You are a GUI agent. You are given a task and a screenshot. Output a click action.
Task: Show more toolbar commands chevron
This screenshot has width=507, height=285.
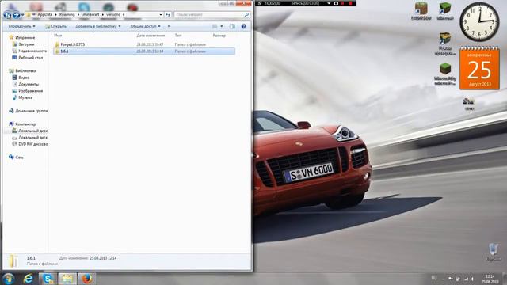tap(169, 26)
